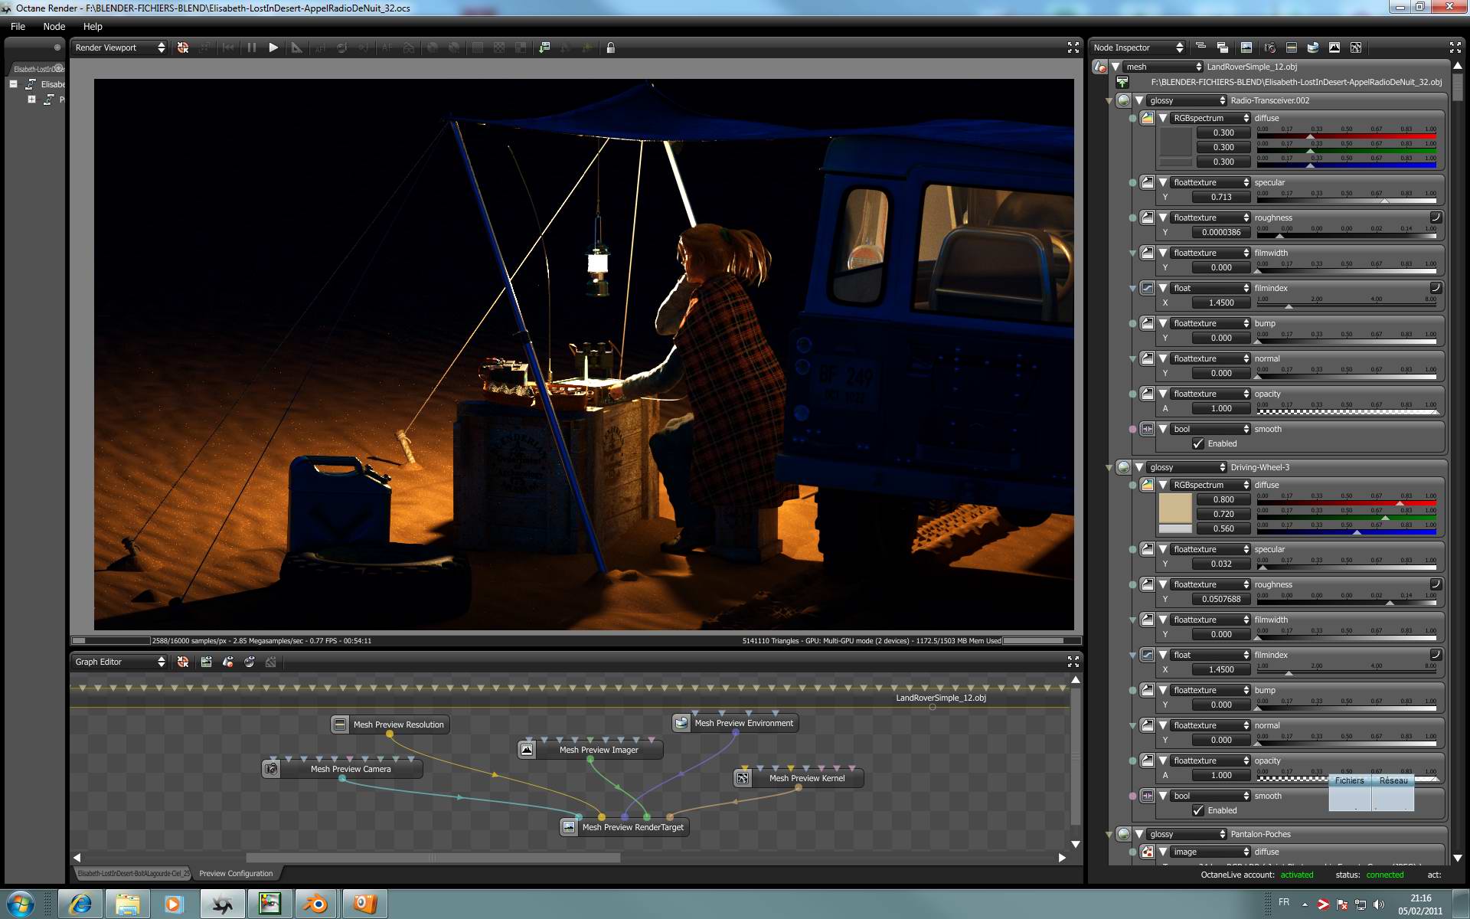Screen dimensions: 1470x919
Task: Pause the render in viewport toolbar
Action: [251, 47]
